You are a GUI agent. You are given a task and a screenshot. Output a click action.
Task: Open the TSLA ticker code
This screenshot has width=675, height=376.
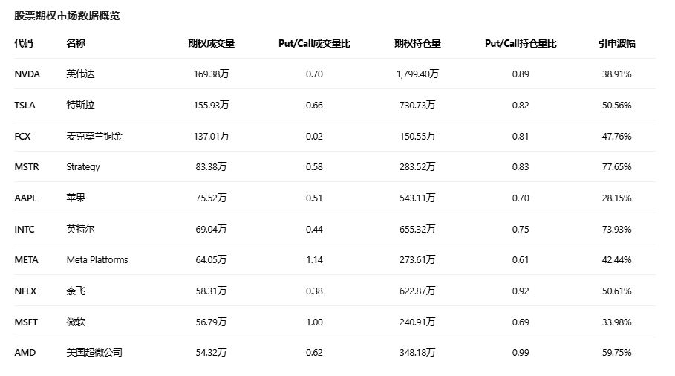click(25, 106)
